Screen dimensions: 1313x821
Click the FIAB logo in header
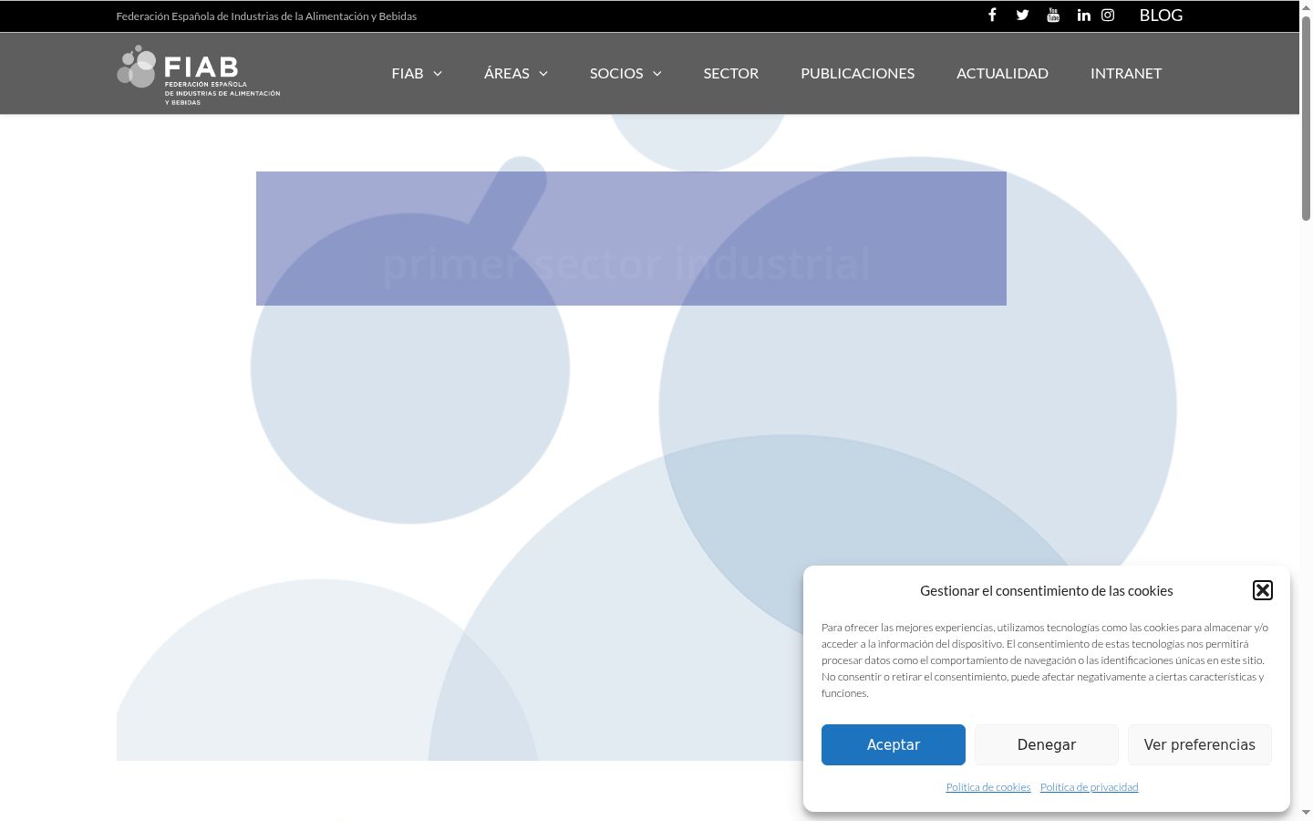pos(199,75)
